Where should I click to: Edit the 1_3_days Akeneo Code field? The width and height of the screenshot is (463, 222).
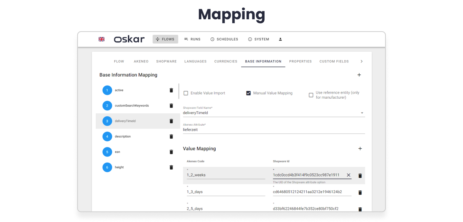(x=226, y=192)
